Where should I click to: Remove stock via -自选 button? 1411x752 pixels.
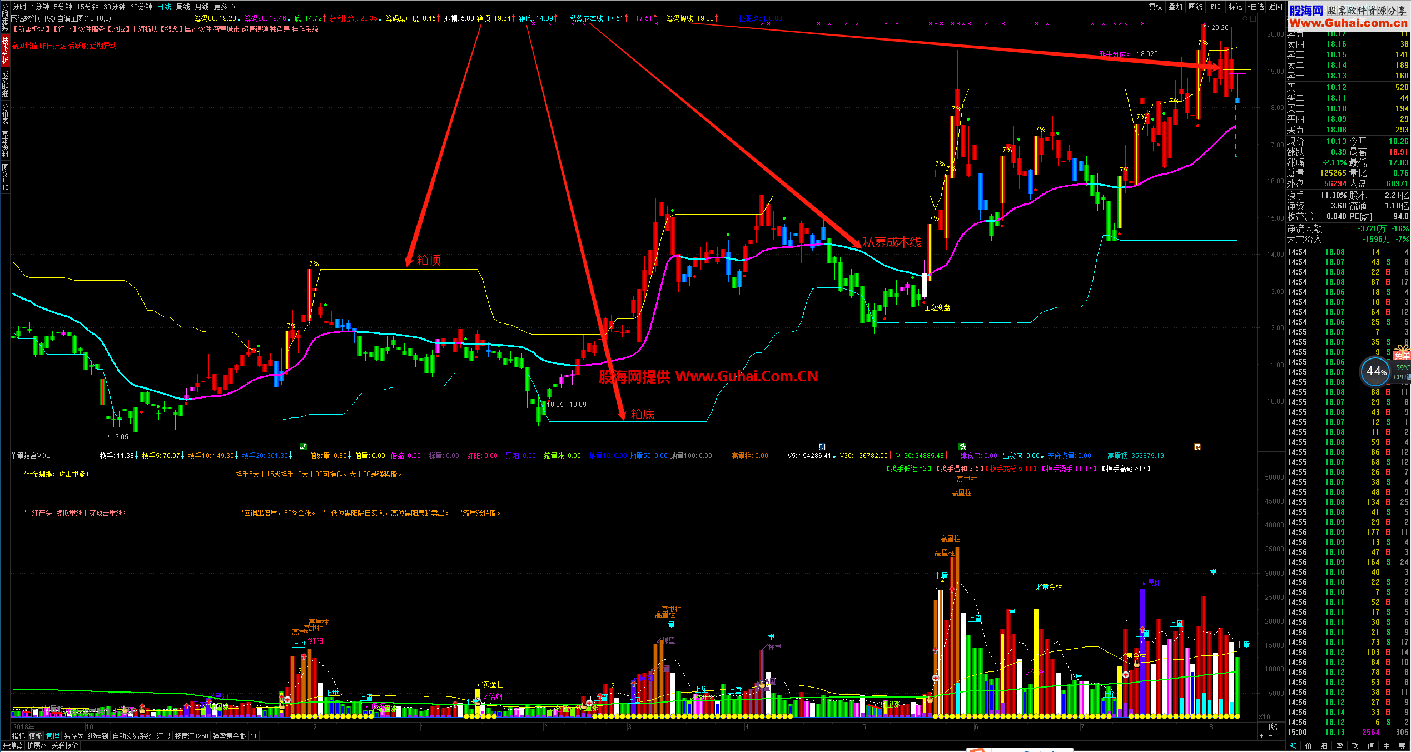coord(1255,7)
